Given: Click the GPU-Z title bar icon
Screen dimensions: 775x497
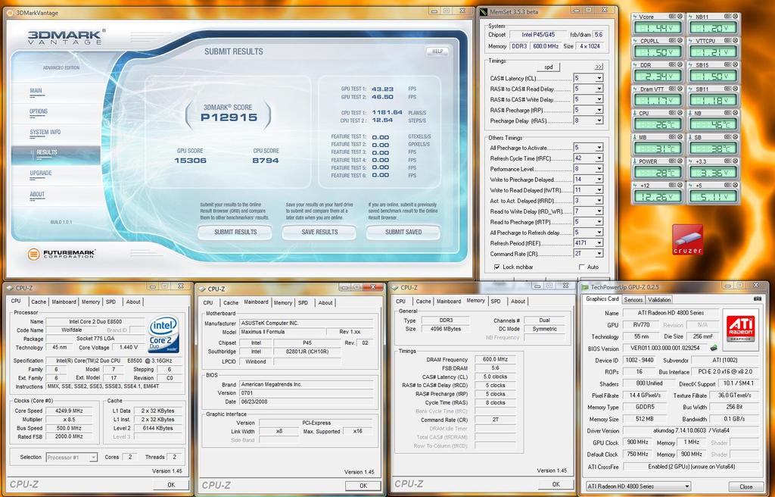Looking at the screenshot, I should (585, 287).
